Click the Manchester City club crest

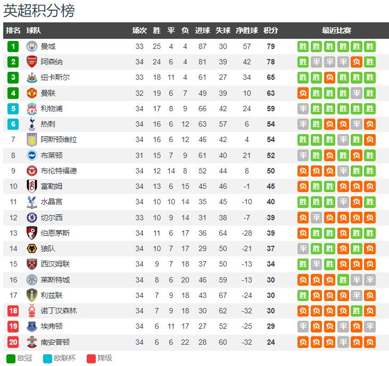(32, 46)
